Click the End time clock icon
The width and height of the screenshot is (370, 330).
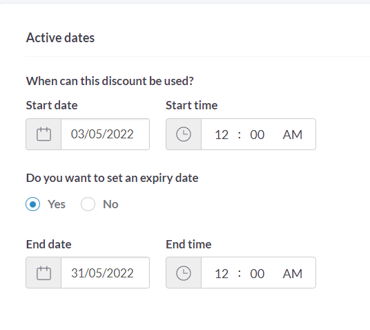pos(184,273)
